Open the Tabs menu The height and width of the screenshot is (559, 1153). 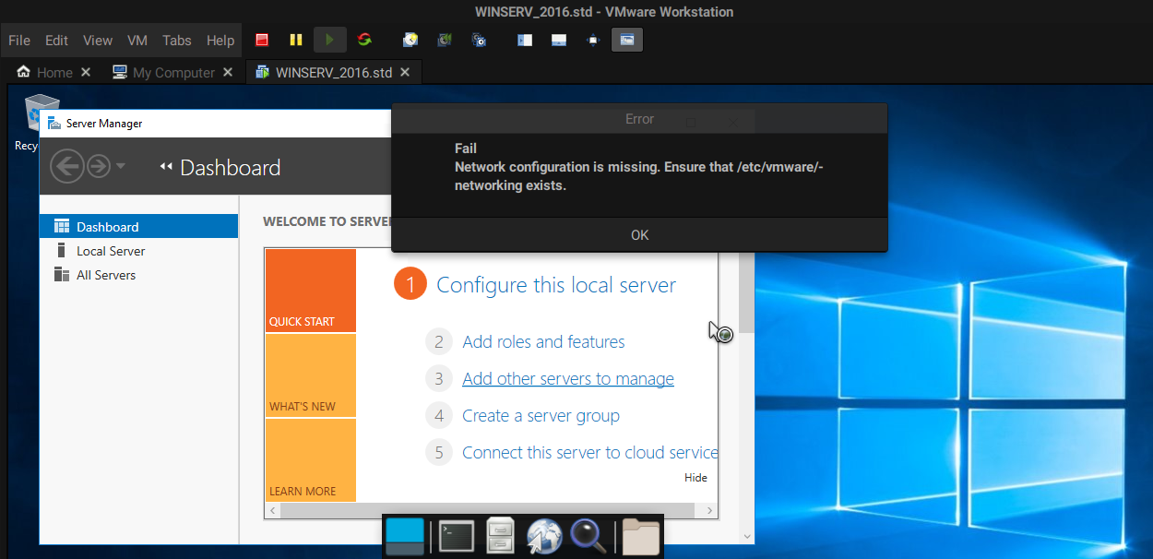(x=177, y=41)
